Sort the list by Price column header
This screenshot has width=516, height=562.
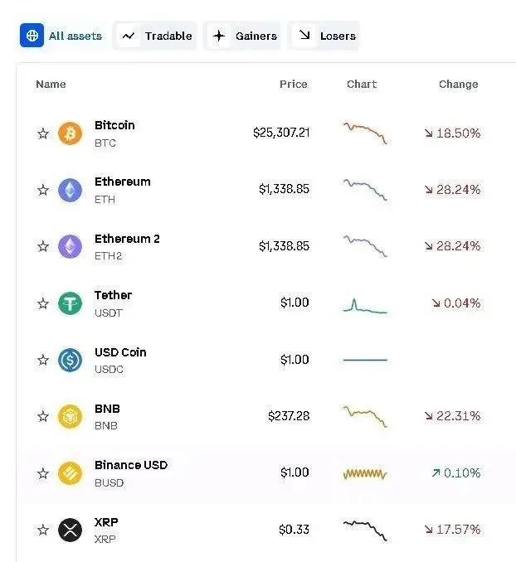click(x=294, y=85)
